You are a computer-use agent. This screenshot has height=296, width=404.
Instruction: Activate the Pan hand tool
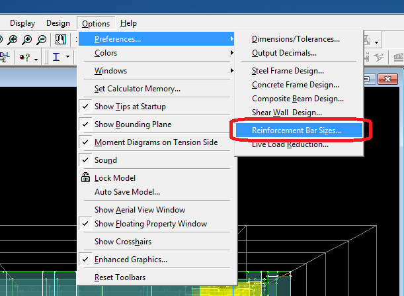tap(61, 40)
